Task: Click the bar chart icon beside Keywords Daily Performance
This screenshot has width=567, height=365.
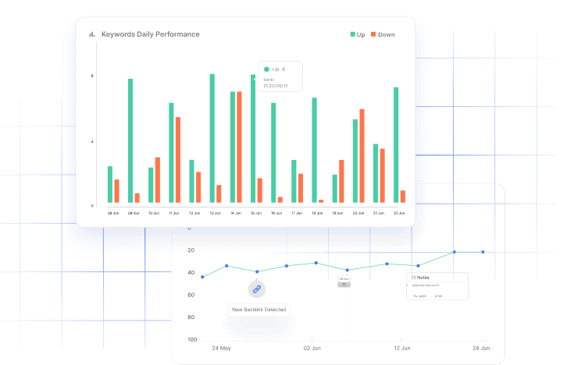Action: pyautogui.click(x=92, y=34)
